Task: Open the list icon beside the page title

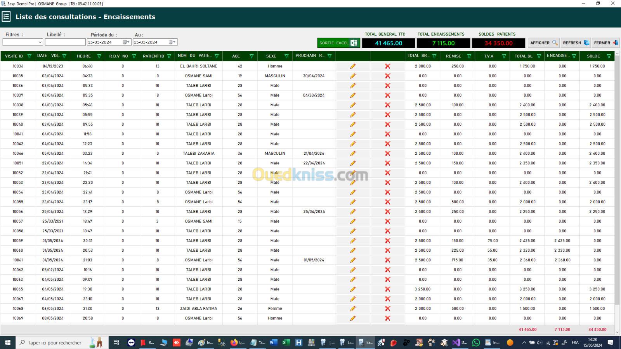Action: [6, 17]
